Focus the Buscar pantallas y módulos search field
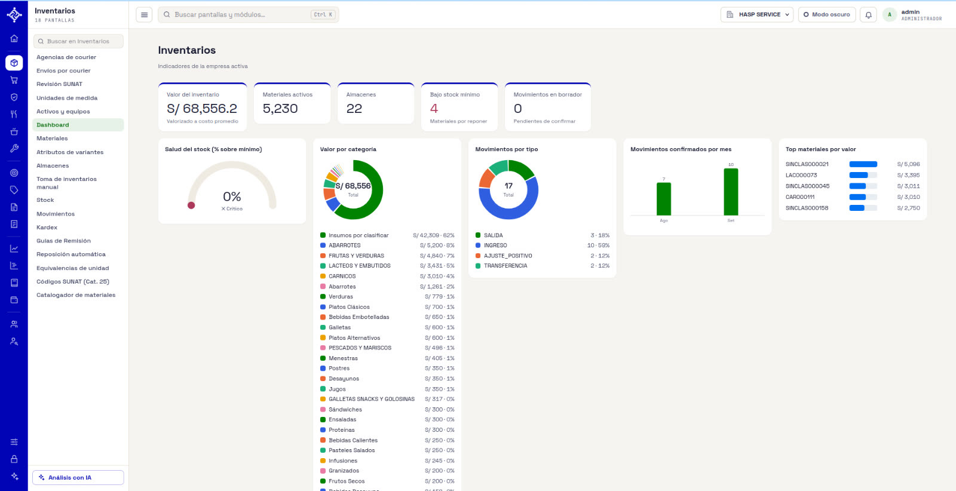Image resolution: width=956 pixels, height=491 pixels. [x=248, y=15]
